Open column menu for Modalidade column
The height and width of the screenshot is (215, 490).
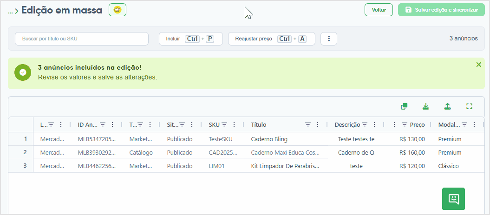point(474,124)
